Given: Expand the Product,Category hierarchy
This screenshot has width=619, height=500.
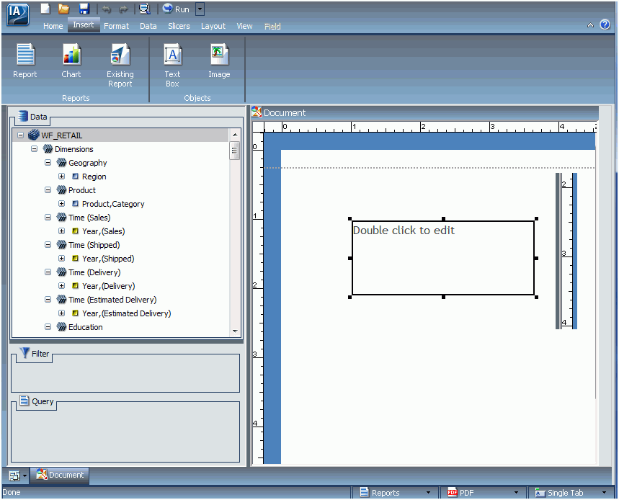Looking at the screenshot, I should tap(61, 204).
